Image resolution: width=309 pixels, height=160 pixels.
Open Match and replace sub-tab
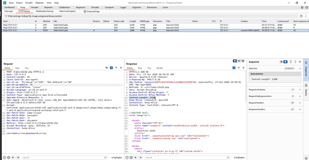(68, 11)
